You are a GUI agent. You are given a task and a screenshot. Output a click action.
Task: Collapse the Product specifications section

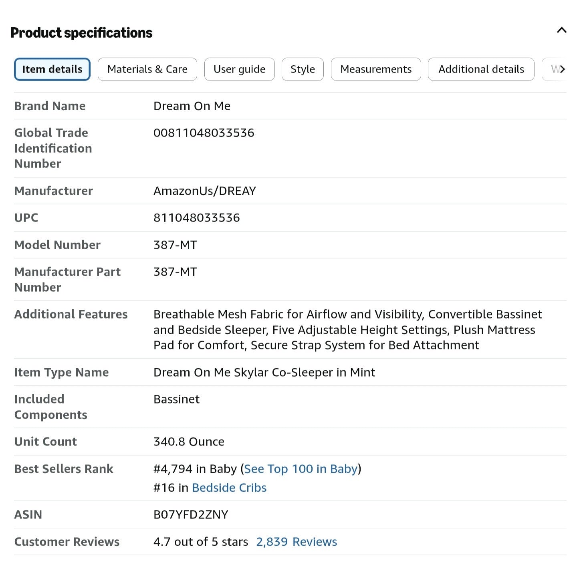[561, 30]
